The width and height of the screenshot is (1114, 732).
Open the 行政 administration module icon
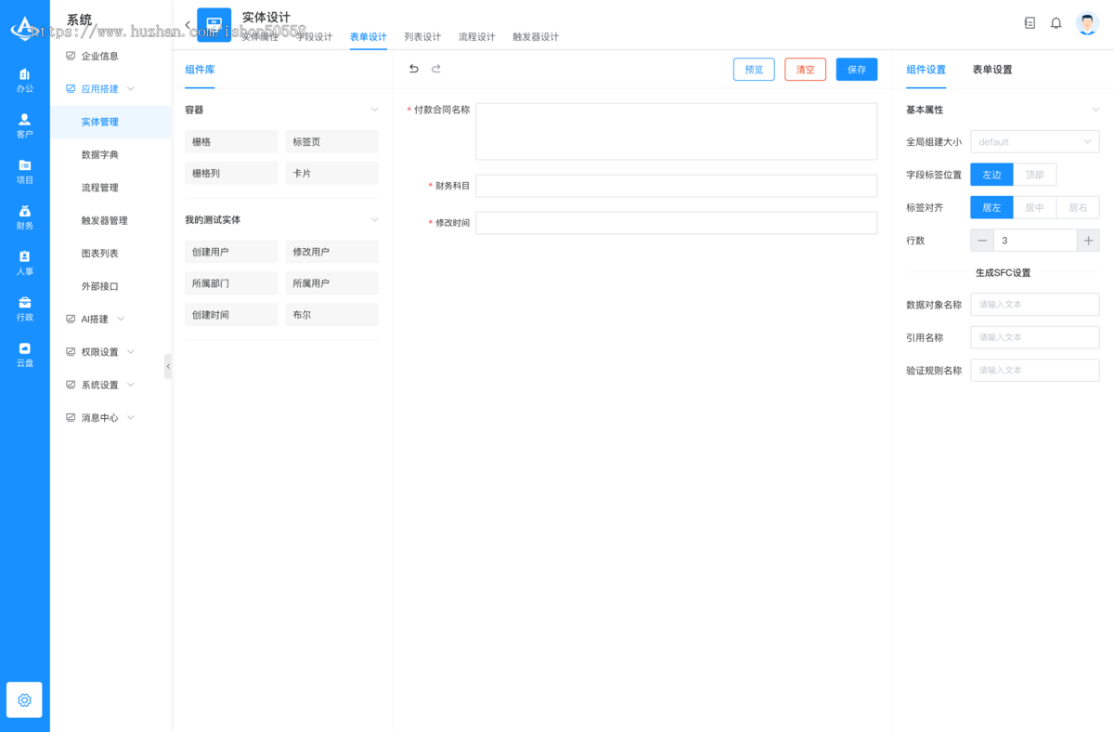25,308
